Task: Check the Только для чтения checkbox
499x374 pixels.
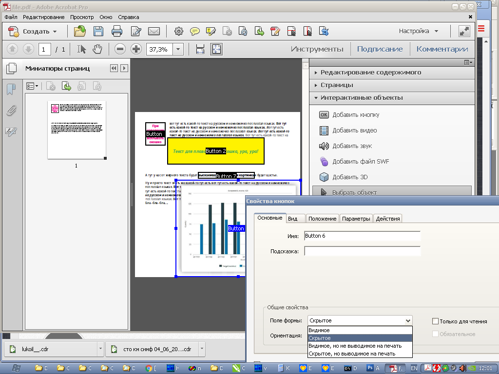Action: (x=435, y=321)
